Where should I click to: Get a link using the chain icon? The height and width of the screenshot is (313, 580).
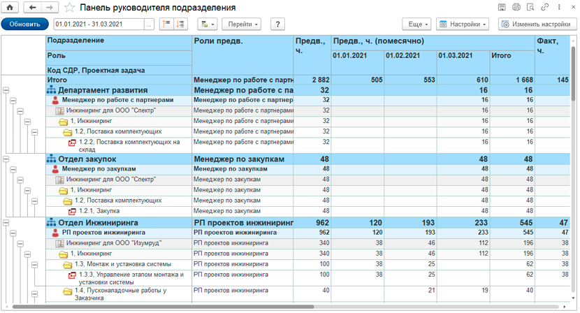tap(545, 8)
